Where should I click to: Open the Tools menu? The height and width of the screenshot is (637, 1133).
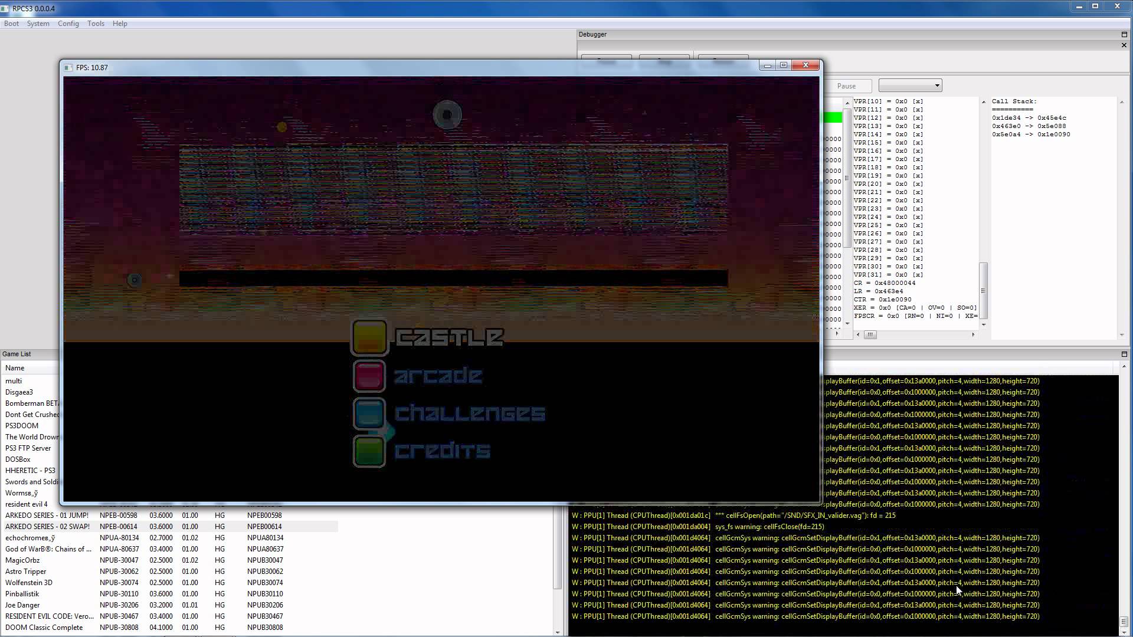[x=96, y=24]
